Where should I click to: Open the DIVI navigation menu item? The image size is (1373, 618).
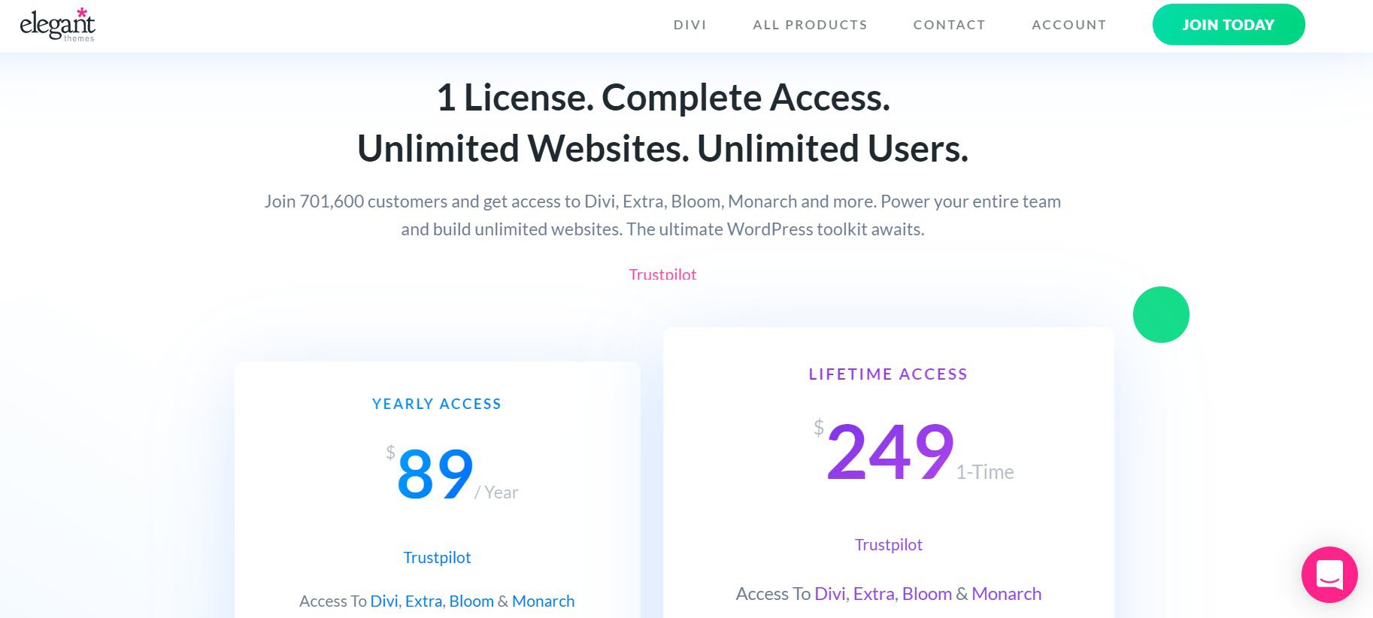[690, 24]
